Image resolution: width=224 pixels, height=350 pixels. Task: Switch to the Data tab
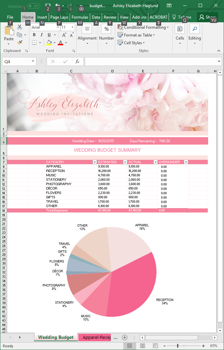(x=96, y=17)
